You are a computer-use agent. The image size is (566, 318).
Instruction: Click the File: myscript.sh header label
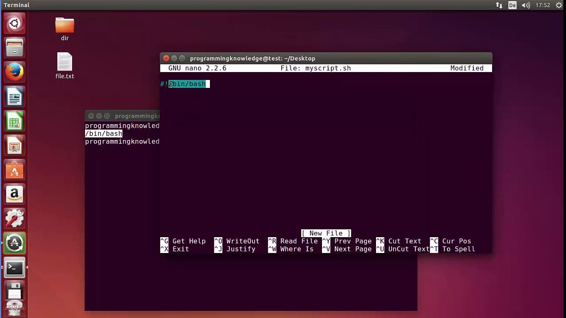click(315, 68)
